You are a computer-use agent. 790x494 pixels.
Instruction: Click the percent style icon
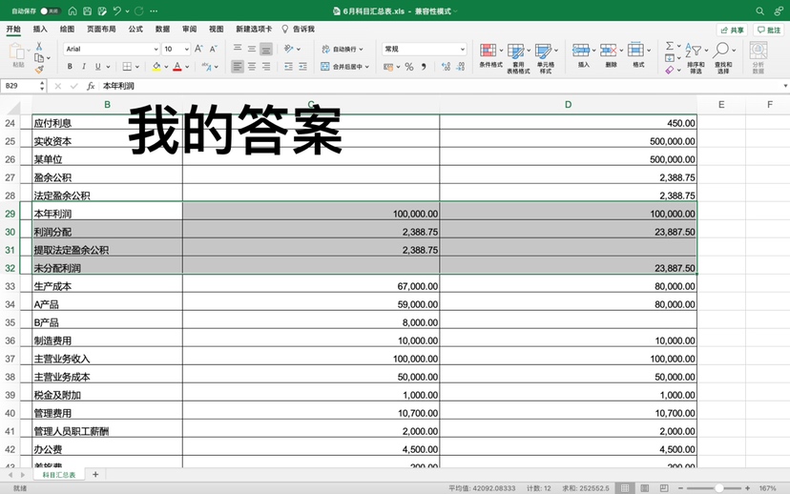coord(409,67)
